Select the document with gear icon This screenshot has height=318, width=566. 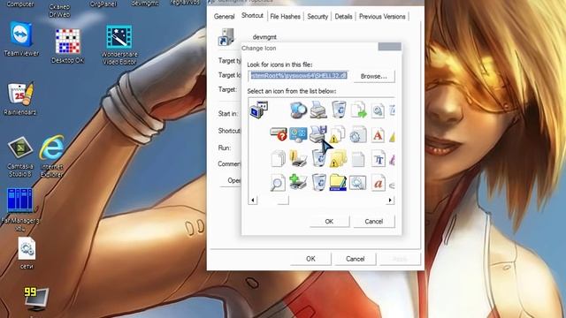(358, 134)
